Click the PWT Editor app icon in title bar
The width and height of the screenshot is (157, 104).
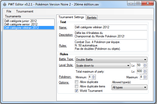point(5,4)
